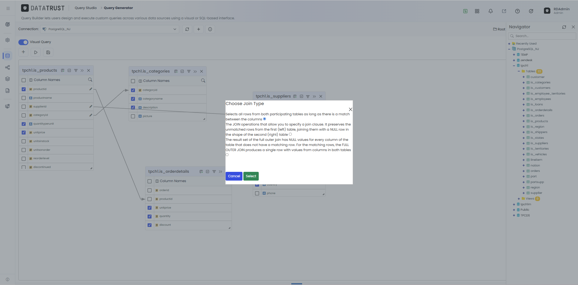Select lineitem table in Navigator
The image size is (578, 285).
tap(536, 160)
